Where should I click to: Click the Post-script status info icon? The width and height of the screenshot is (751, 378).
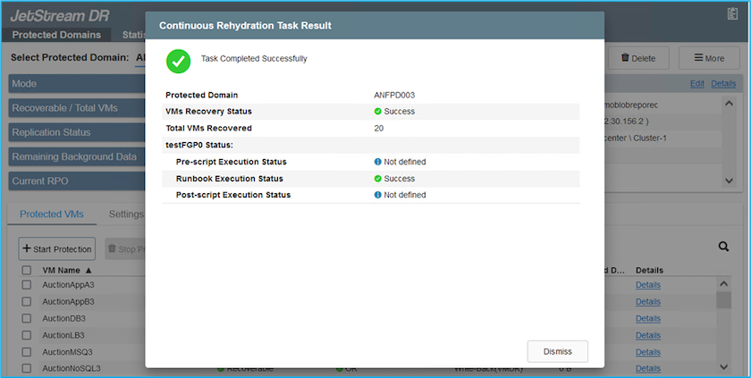click(378, 195)
